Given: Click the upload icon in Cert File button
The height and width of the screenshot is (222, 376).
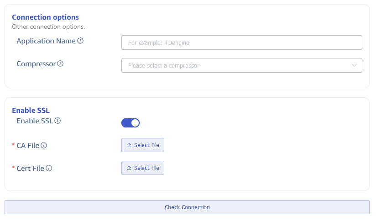Looking at the screenshot, I should pyautogui.click(x=129, y=168).
